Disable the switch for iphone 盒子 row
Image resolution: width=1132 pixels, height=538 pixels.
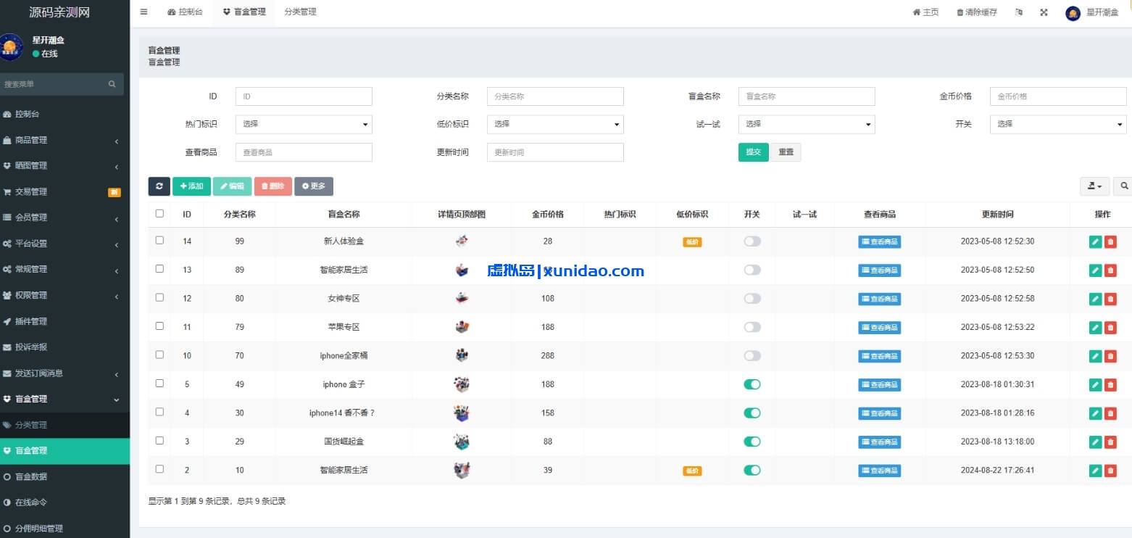(752, 384)
